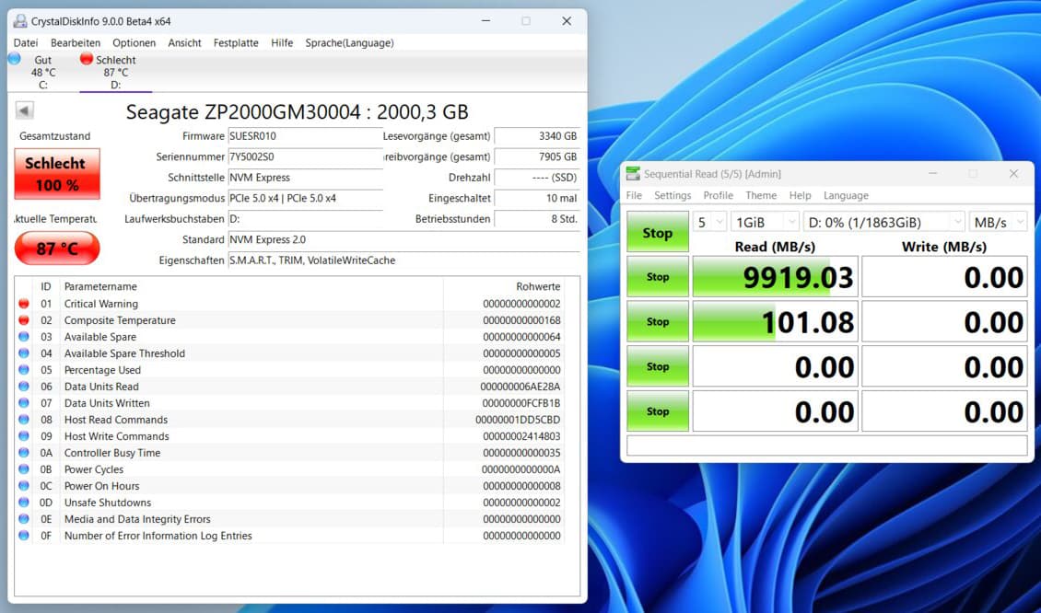1041x613 pixels.
Task: Click the CrystalDiskInfo title bar app icon
Action: click(x=20, y=21)
